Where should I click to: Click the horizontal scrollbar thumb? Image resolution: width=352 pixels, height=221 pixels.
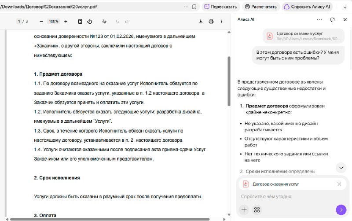pyautogui.click(x=110, y=219)
